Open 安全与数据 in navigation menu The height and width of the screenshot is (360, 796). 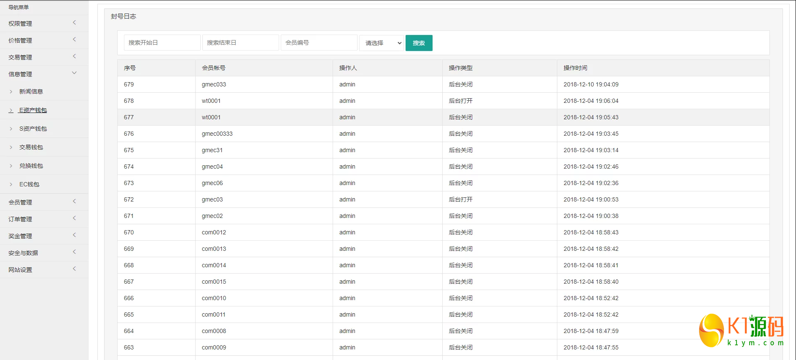pos(23,253)
